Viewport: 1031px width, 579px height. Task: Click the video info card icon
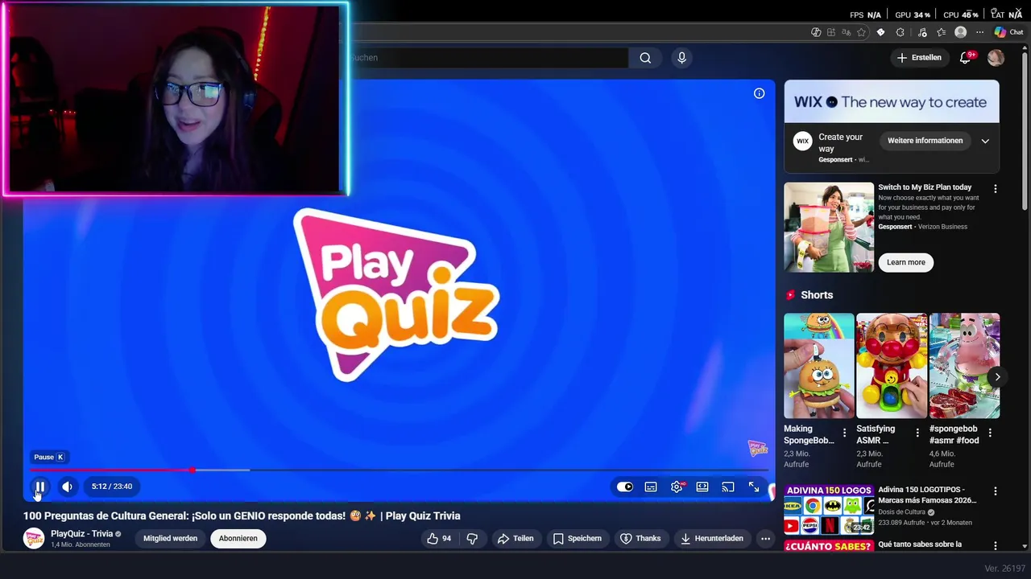point(759,94)
